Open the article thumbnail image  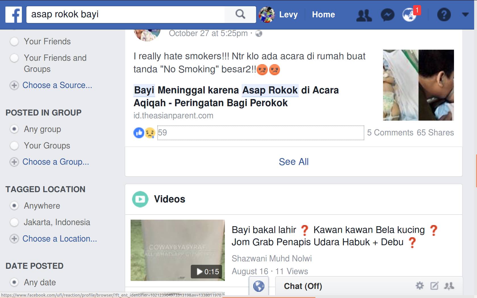click(x=418, y=85)
